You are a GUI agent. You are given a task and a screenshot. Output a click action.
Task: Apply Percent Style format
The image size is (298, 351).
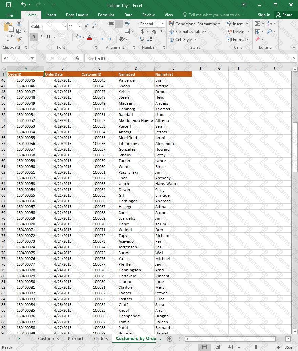[154, 31]
